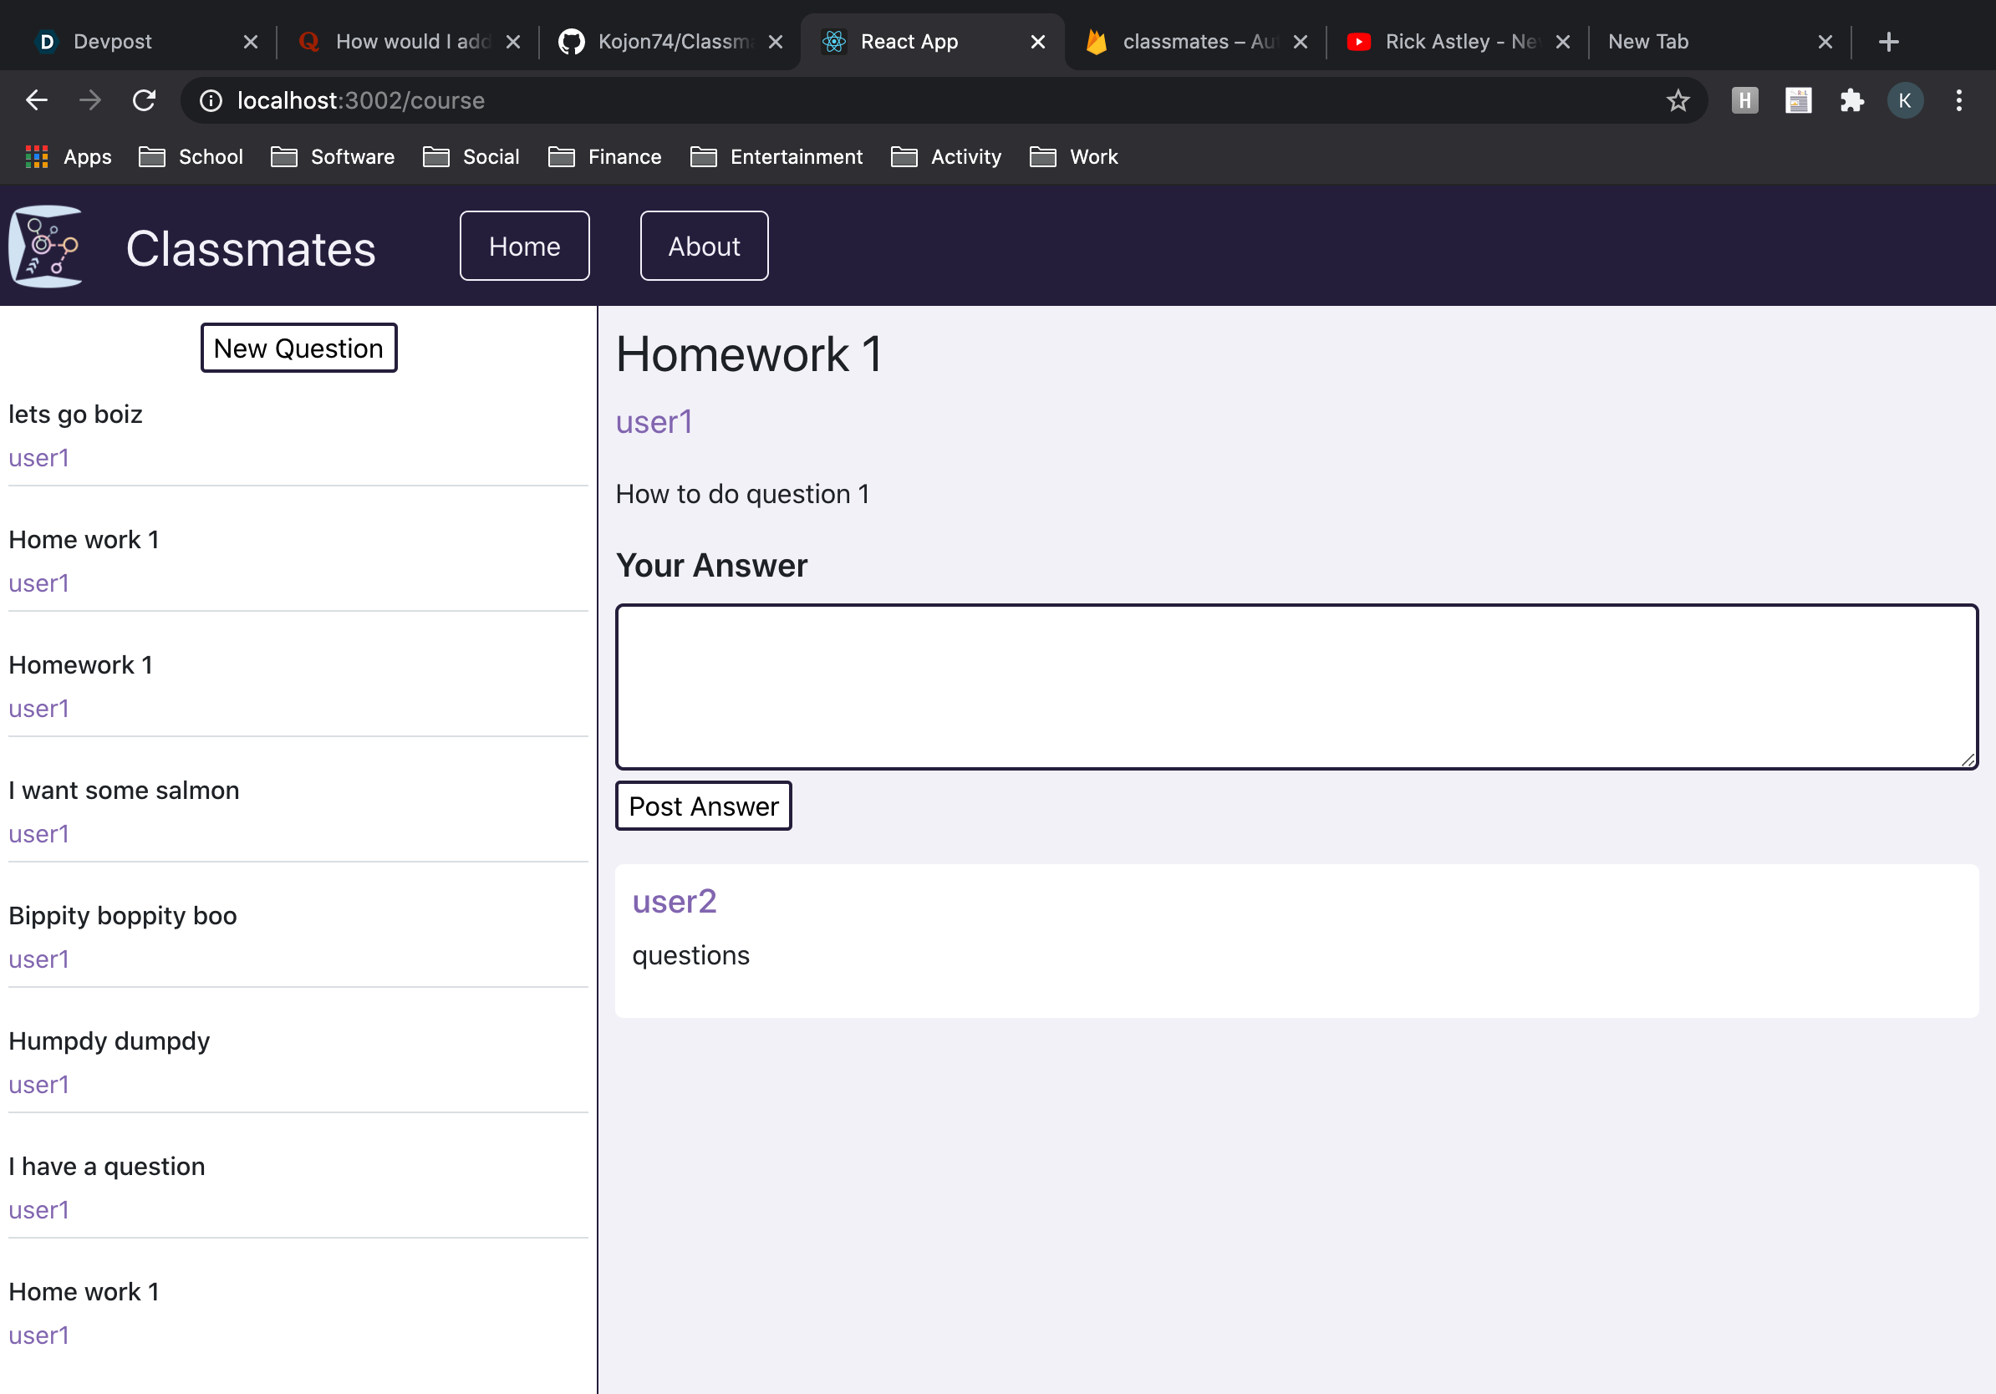The height and width of the screenshot is (1394, 1996).
Task: Open Chrome three-dot menu
Action: pyautogui.click(x=1958, y=101)
